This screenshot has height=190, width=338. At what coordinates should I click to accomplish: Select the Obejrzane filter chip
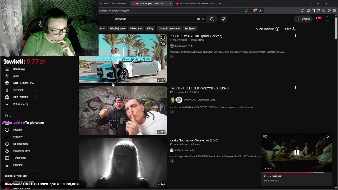(136, 28)
